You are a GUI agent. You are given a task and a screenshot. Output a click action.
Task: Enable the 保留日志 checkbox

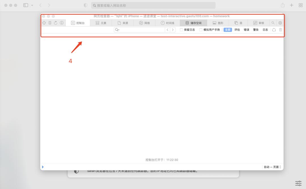point(181,30)
